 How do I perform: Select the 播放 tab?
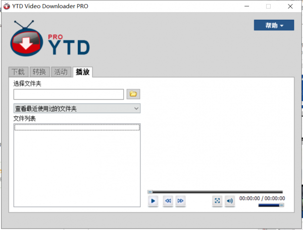[83, 72]
